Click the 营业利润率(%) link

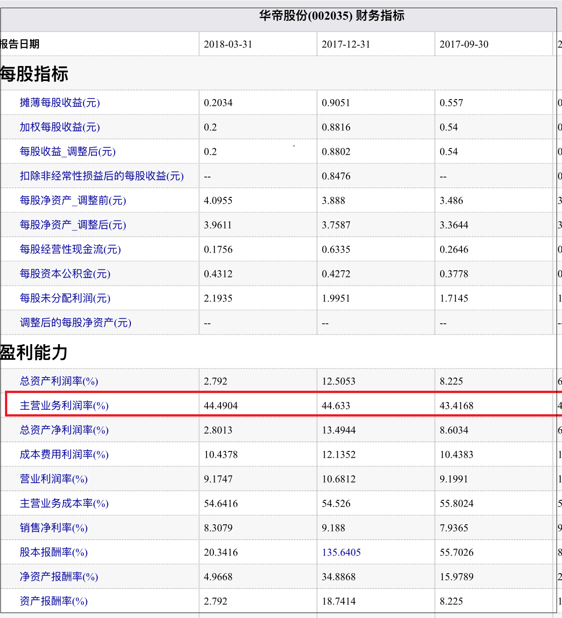click(53, 479)
